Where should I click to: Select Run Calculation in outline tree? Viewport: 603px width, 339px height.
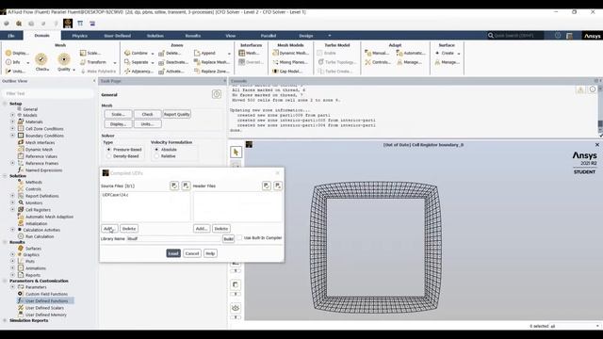pyautogui.click(x=40, y=236)
